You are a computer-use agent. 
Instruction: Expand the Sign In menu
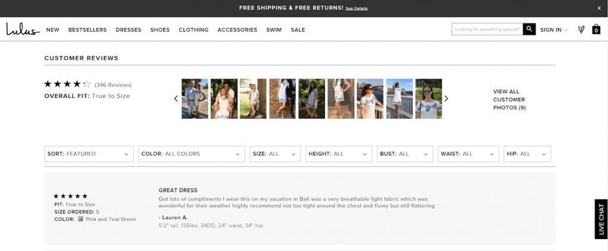554,30
